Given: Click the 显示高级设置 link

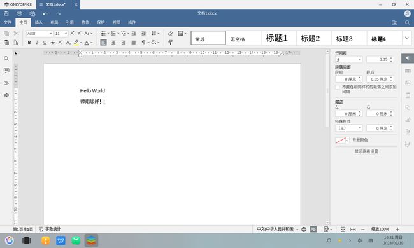Looking at the screenshot, I should [366, 151].
